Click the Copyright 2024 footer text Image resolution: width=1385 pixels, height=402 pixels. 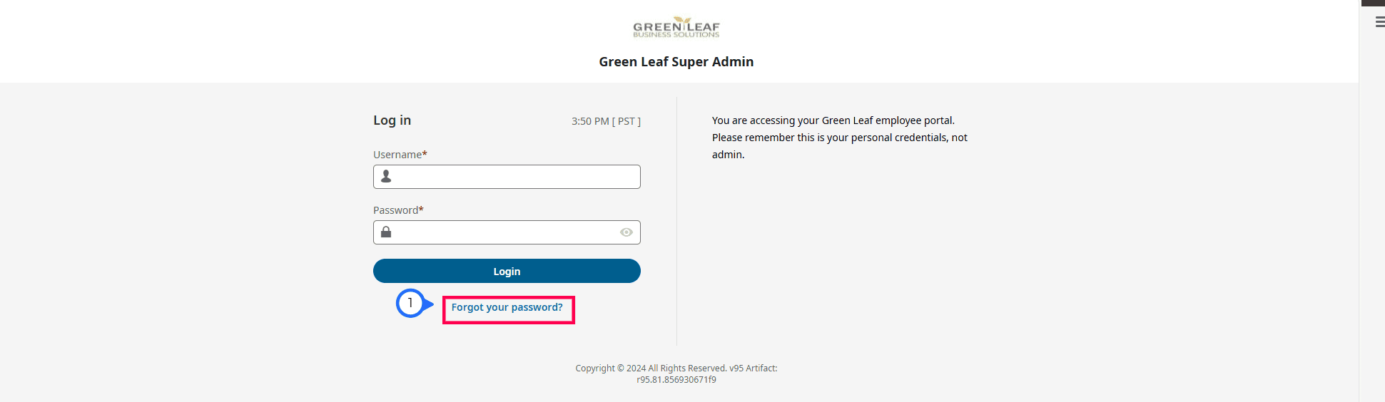676,374
